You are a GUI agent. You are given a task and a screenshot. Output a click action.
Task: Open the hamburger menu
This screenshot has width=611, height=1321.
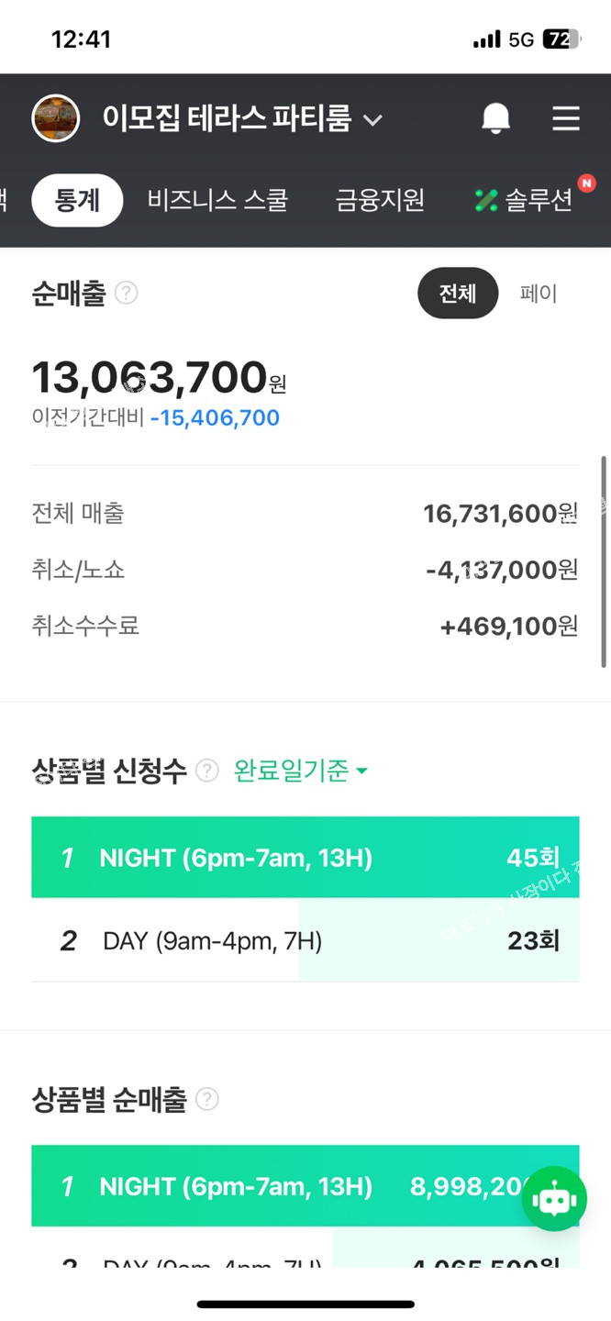565,118
